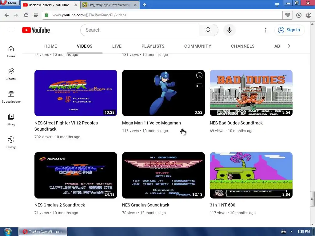The image size is (315, 236).
Task: Open Library in the sidebar
Action: pos(11,120)
